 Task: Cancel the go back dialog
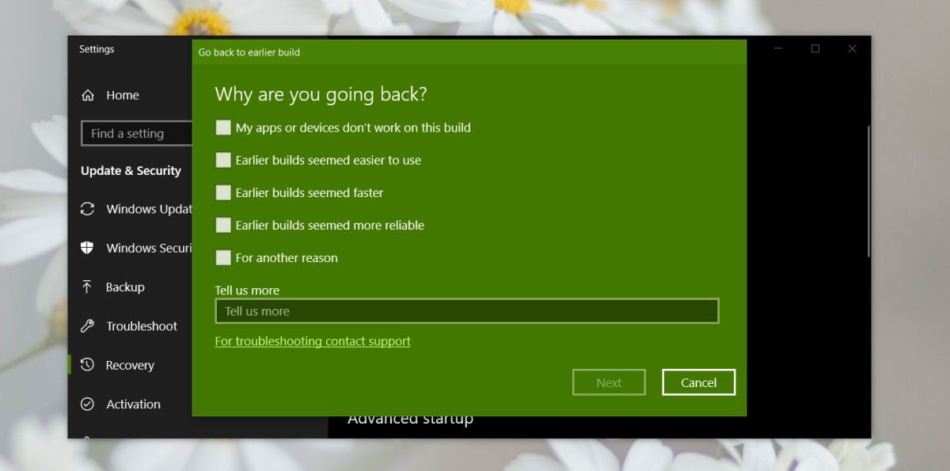coord(698,382)
